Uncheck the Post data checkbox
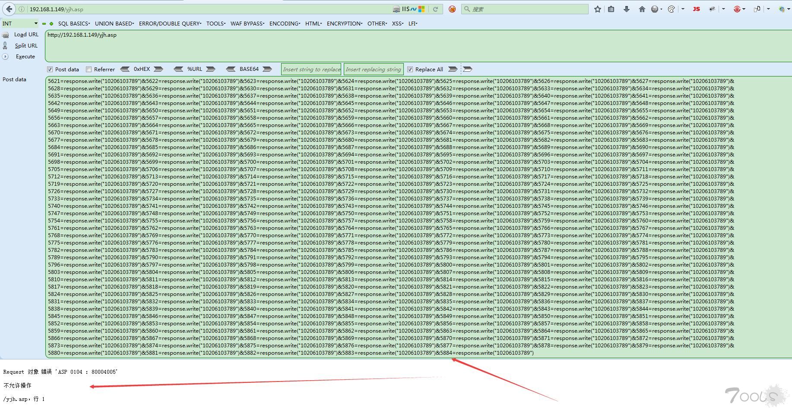This screenshot has height=410, width=792. click(50, 70)
